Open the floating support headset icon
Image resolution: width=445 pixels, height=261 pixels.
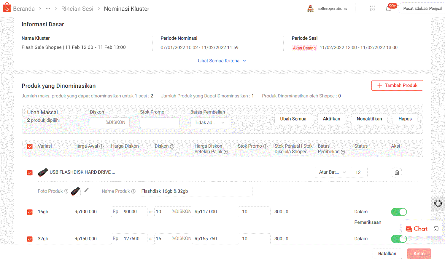pos(438,203)
